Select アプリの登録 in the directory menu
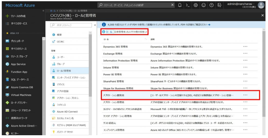Screen dimensions: 268x138 (70, 91)
